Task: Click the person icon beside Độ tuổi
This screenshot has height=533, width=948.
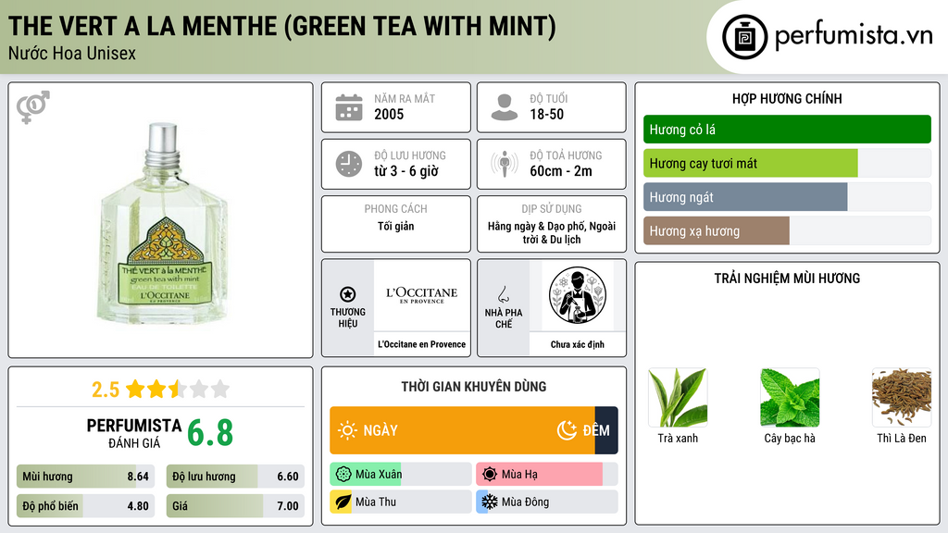Action: point(505,107)
